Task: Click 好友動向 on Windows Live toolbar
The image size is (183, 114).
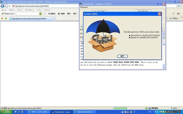Action: click(x=52, y=14)
